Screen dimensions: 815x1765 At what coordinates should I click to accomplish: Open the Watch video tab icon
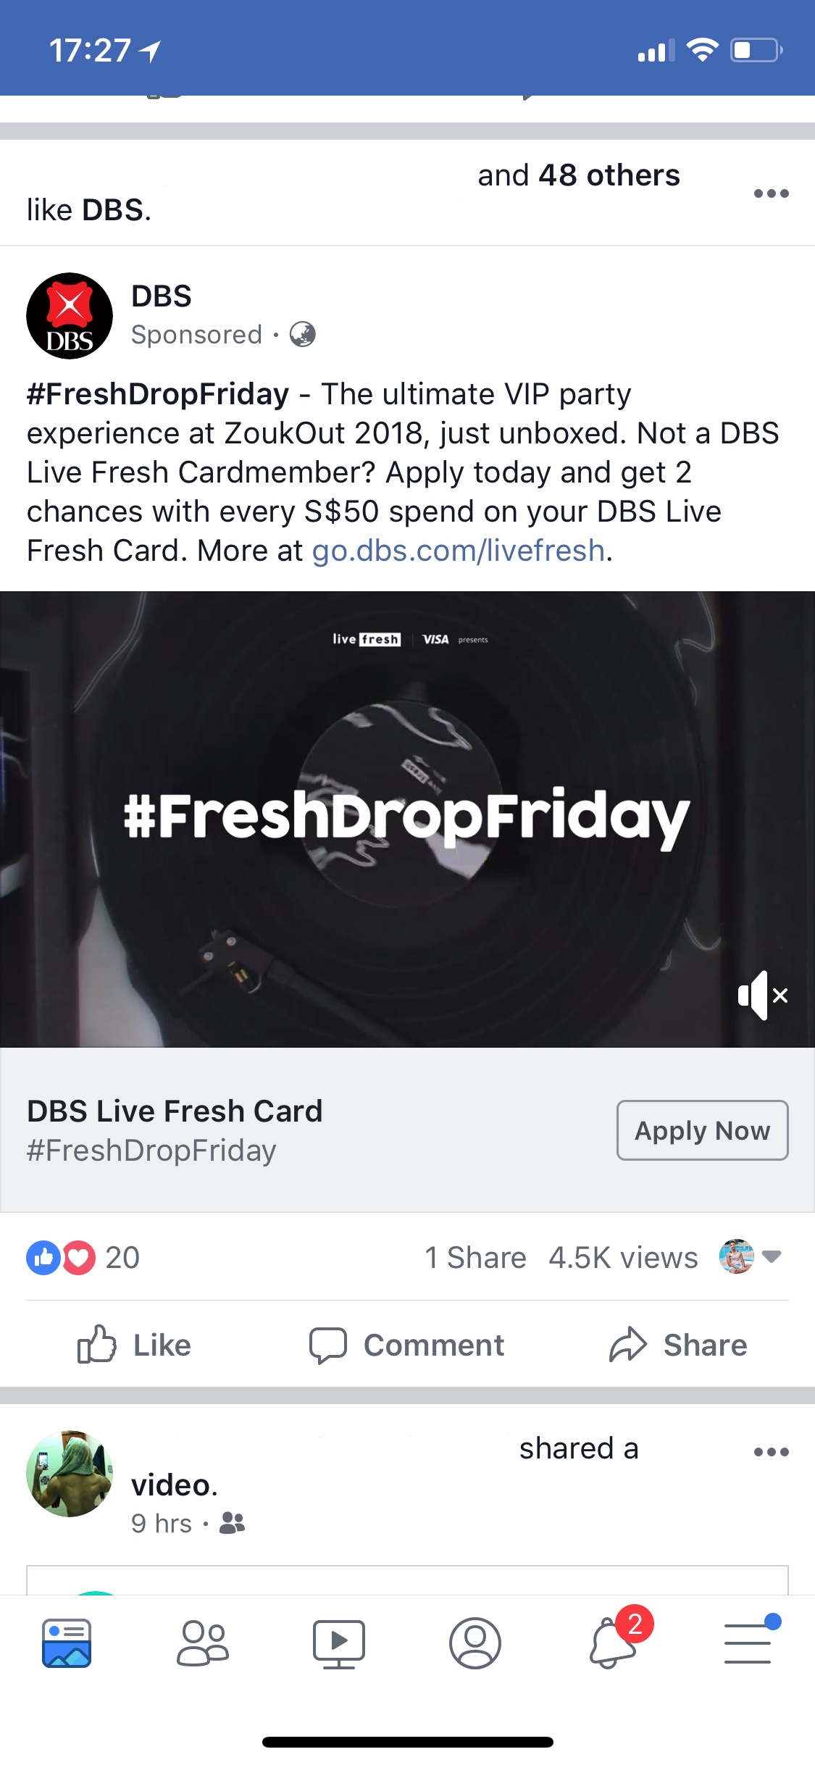pyautogui.click(x=338, y=1644)
